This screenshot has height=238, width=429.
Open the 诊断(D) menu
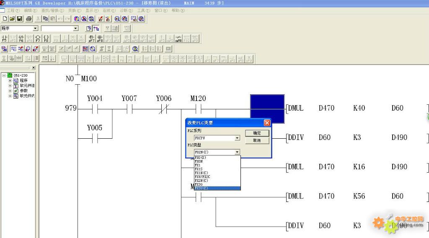pyautogui.click(x=127, y=10)
